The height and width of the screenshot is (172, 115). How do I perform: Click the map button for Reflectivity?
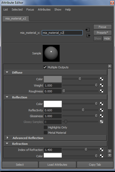[x=102, y=110]
